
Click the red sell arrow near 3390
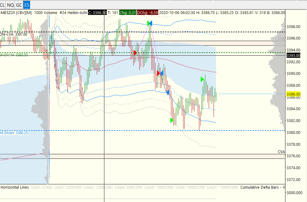159,73
